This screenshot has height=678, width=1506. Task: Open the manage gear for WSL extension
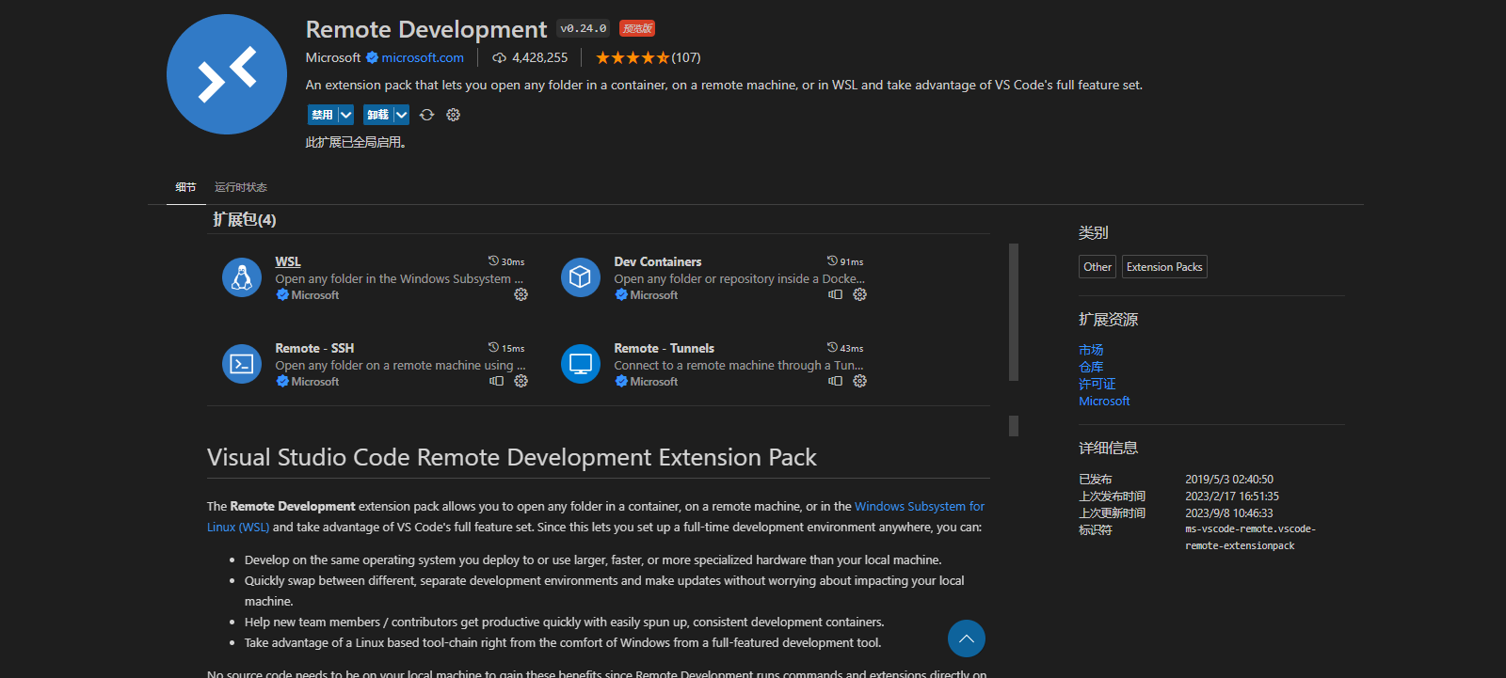pyautogui.click(x=521, y=294)
